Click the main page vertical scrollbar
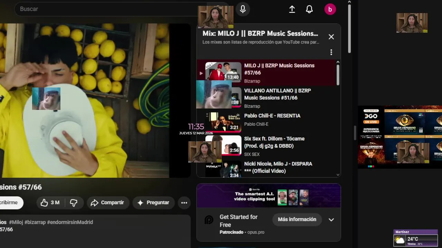 pos(349,29)
